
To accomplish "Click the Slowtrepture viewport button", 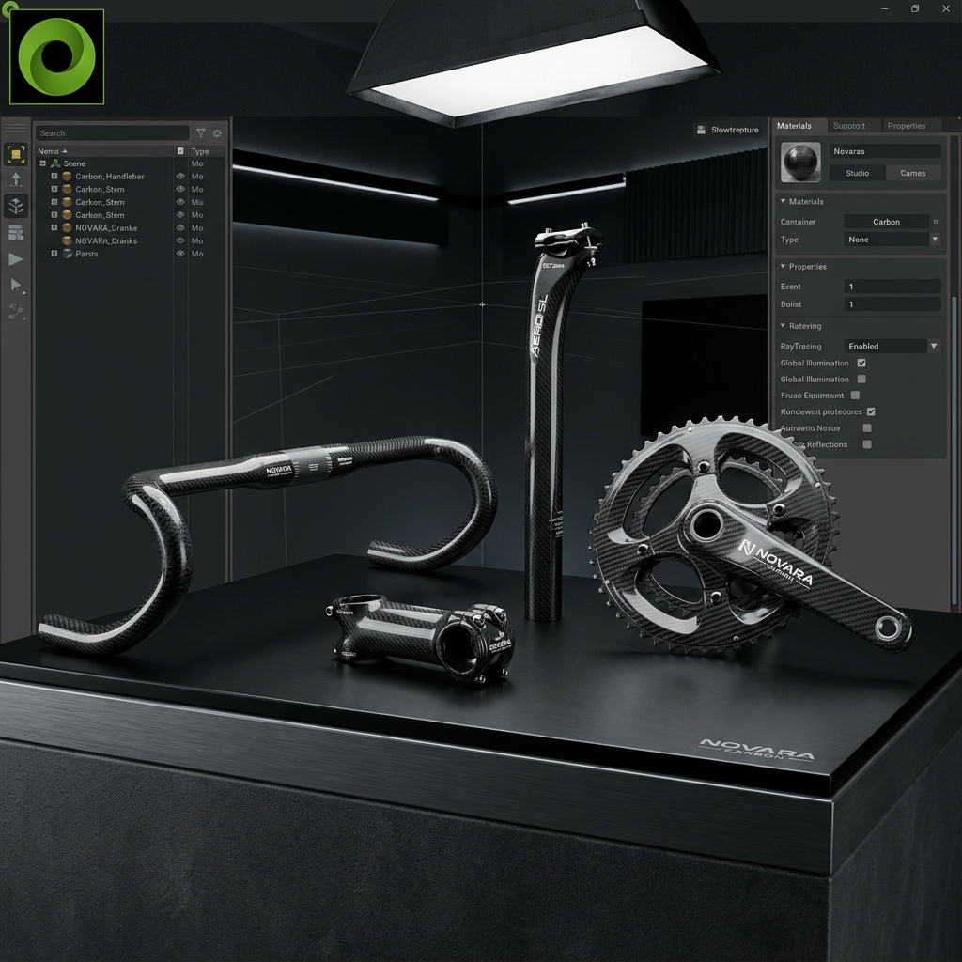I will [x=728, y=130].
